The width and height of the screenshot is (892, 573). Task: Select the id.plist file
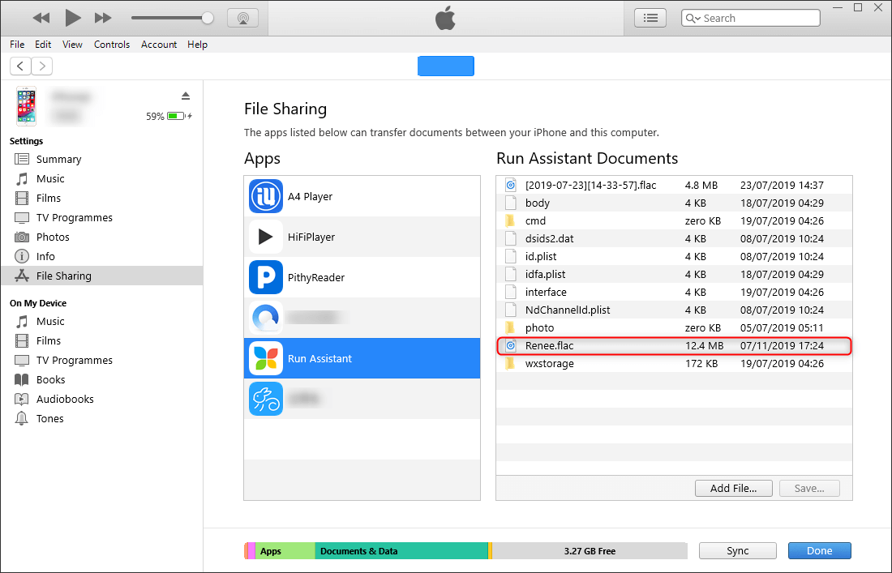(x=674, y=256)
